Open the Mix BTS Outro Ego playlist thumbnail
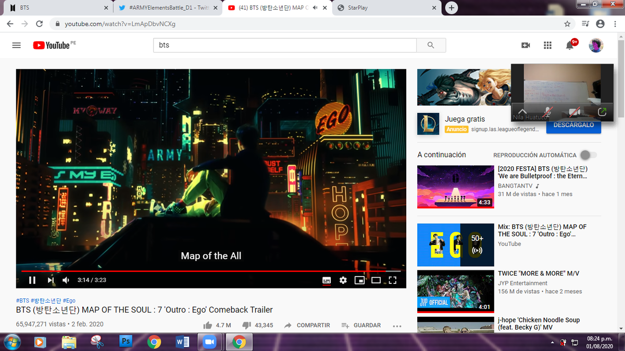 coord(456,245)
